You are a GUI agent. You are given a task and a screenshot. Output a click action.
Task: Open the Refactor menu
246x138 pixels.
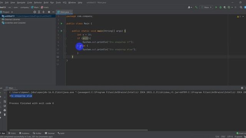tap(38, 3)
